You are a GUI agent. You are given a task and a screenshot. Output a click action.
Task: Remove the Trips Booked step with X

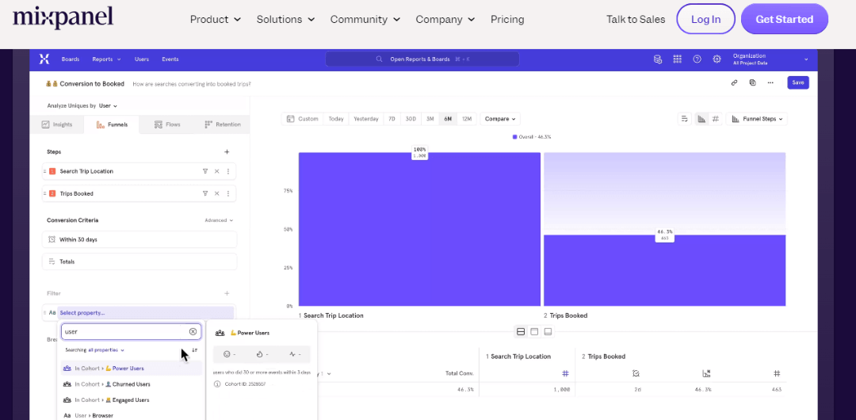[x=216, y=193]
